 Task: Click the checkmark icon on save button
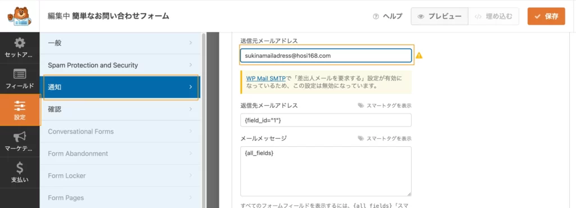537,16
